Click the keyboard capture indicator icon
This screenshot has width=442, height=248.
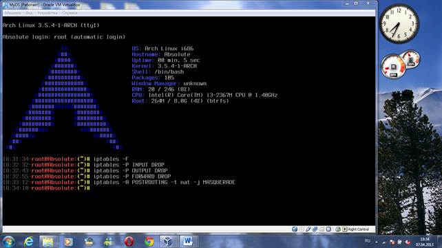[344, 229]
